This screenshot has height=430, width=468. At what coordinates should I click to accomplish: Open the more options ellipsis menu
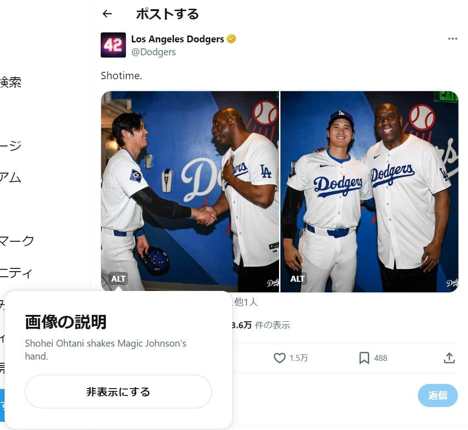pyautogui.click(x=452, y=39)
